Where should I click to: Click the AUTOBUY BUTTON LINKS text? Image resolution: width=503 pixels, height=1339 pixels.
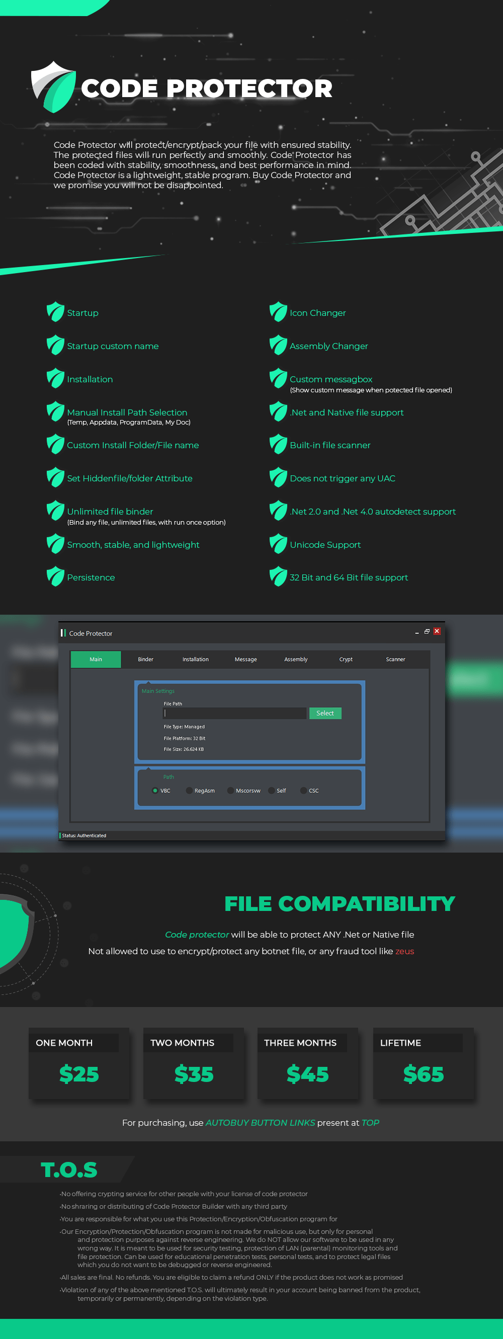pyautogui.click(x=261, y=1123)
